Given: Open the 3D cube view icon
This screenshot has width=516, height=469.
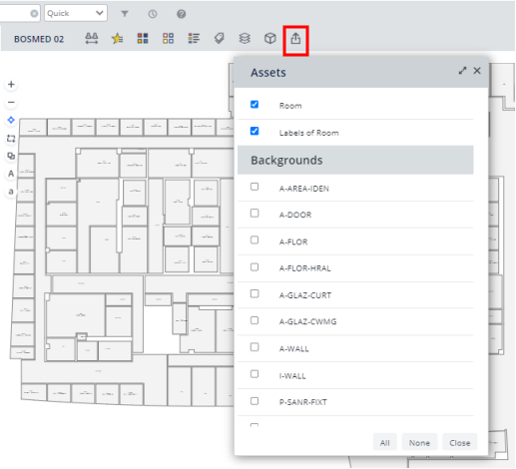Looking at the screenshot, I should tap(269, 39).
